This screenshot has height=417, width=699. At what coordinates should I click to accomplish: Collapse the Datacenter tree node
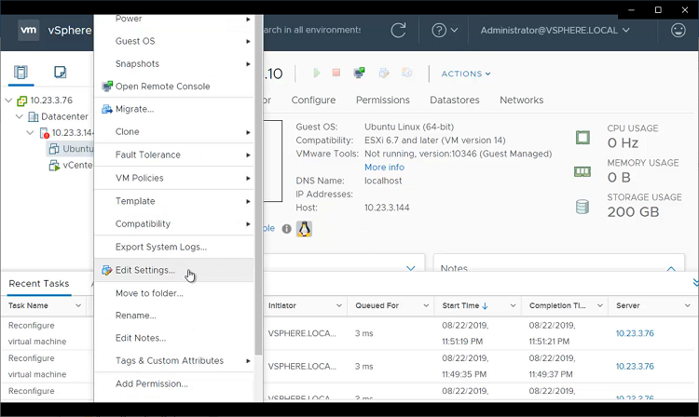pos(20,116)
